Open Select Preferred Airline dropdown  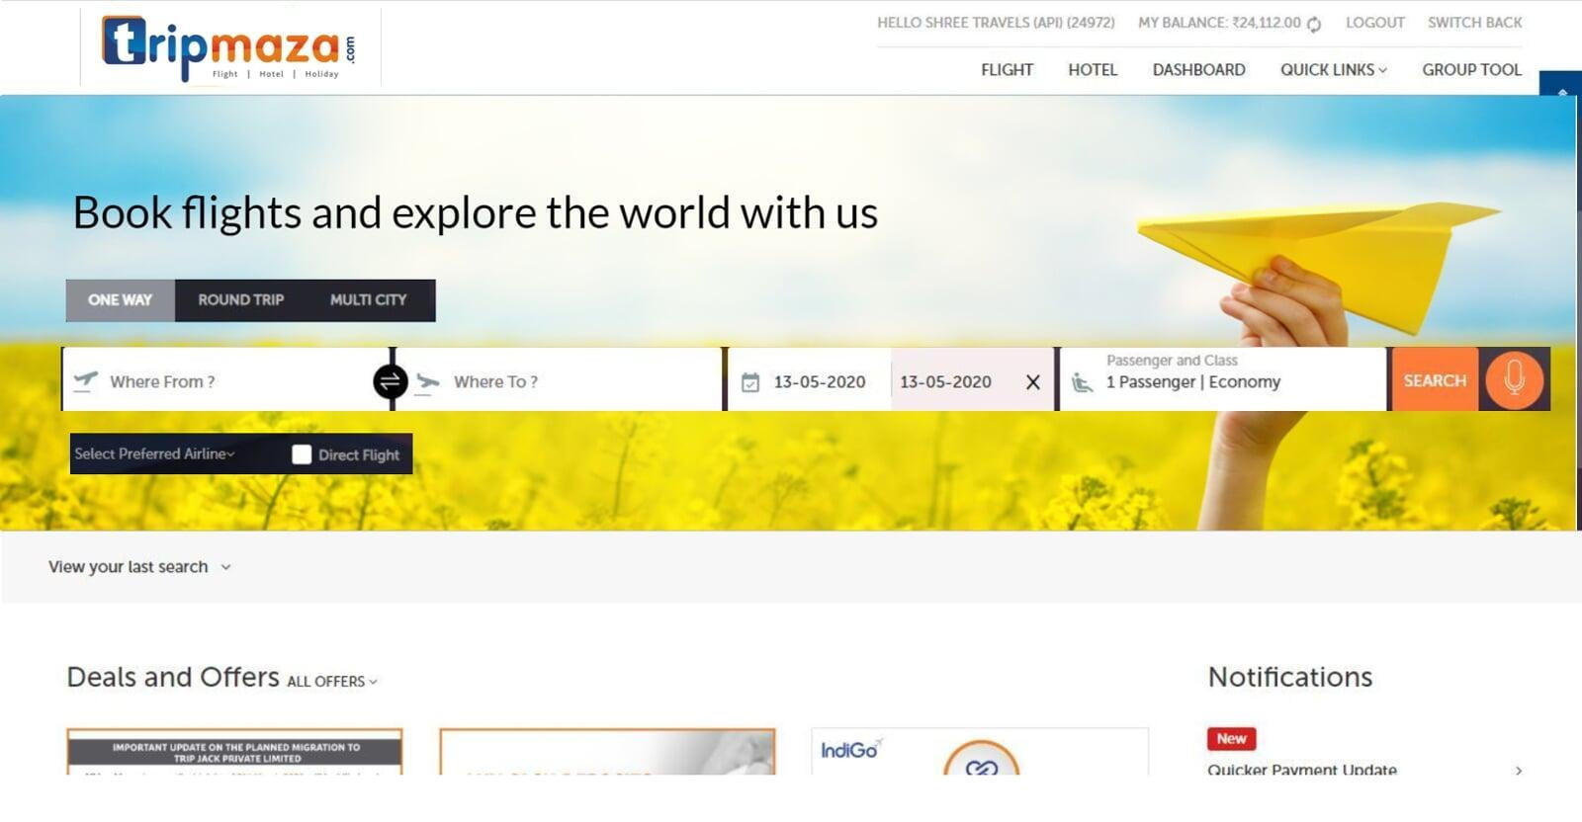pos(155,454)
